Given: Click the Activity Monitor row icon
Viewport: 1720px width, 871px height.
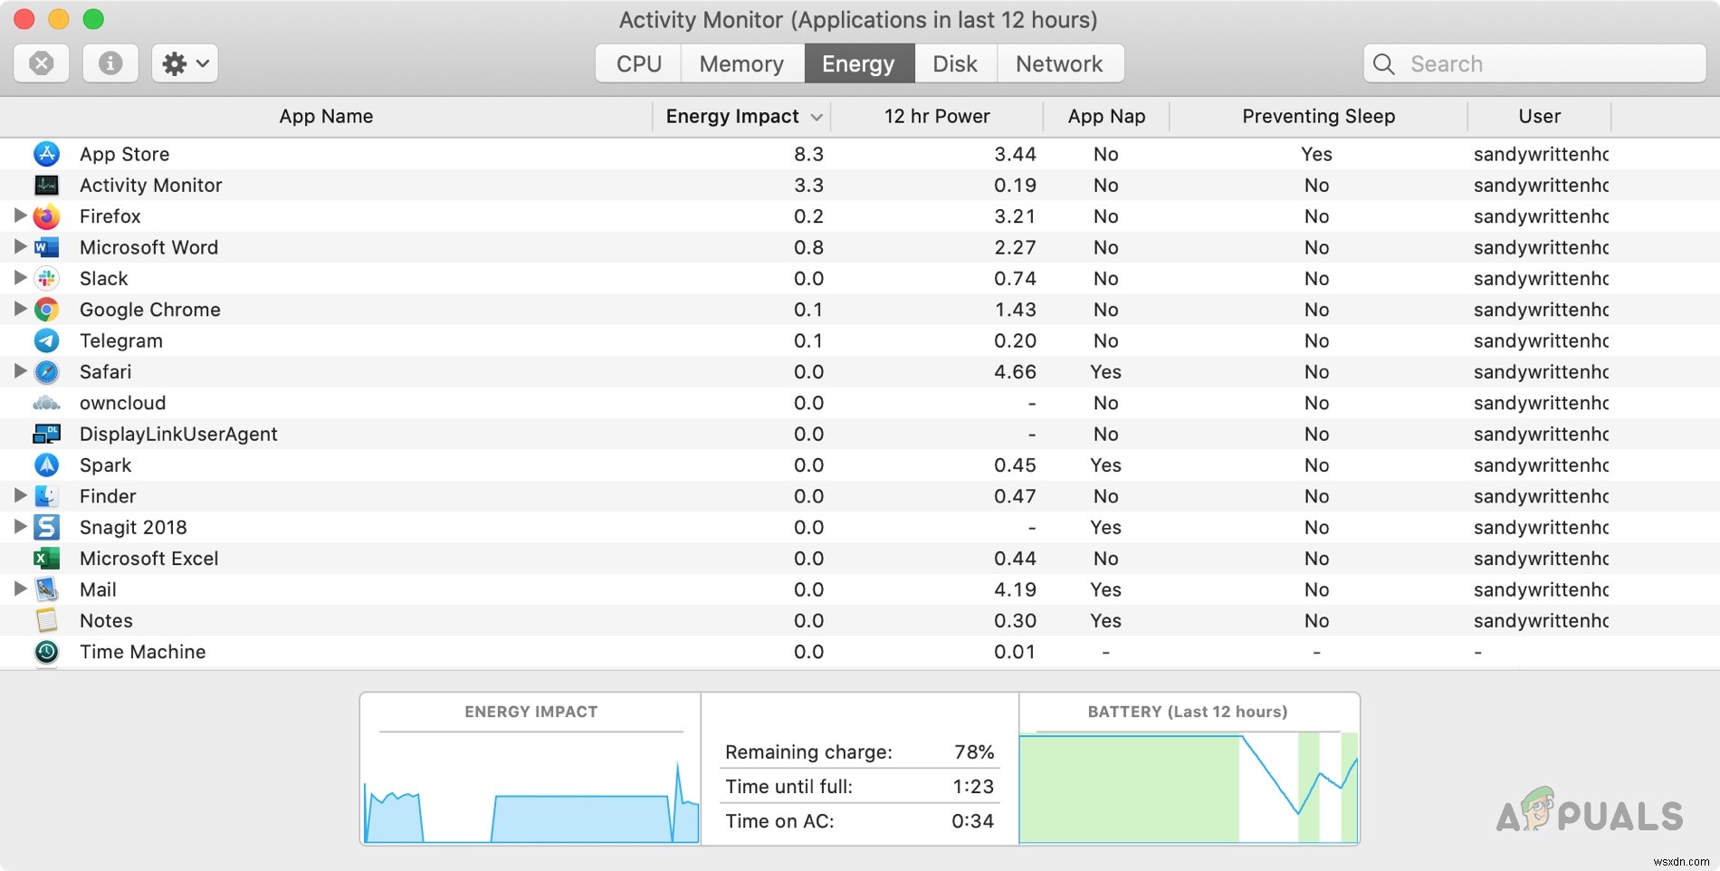Looking at the screenshot, I should click(x=45, y=185).
